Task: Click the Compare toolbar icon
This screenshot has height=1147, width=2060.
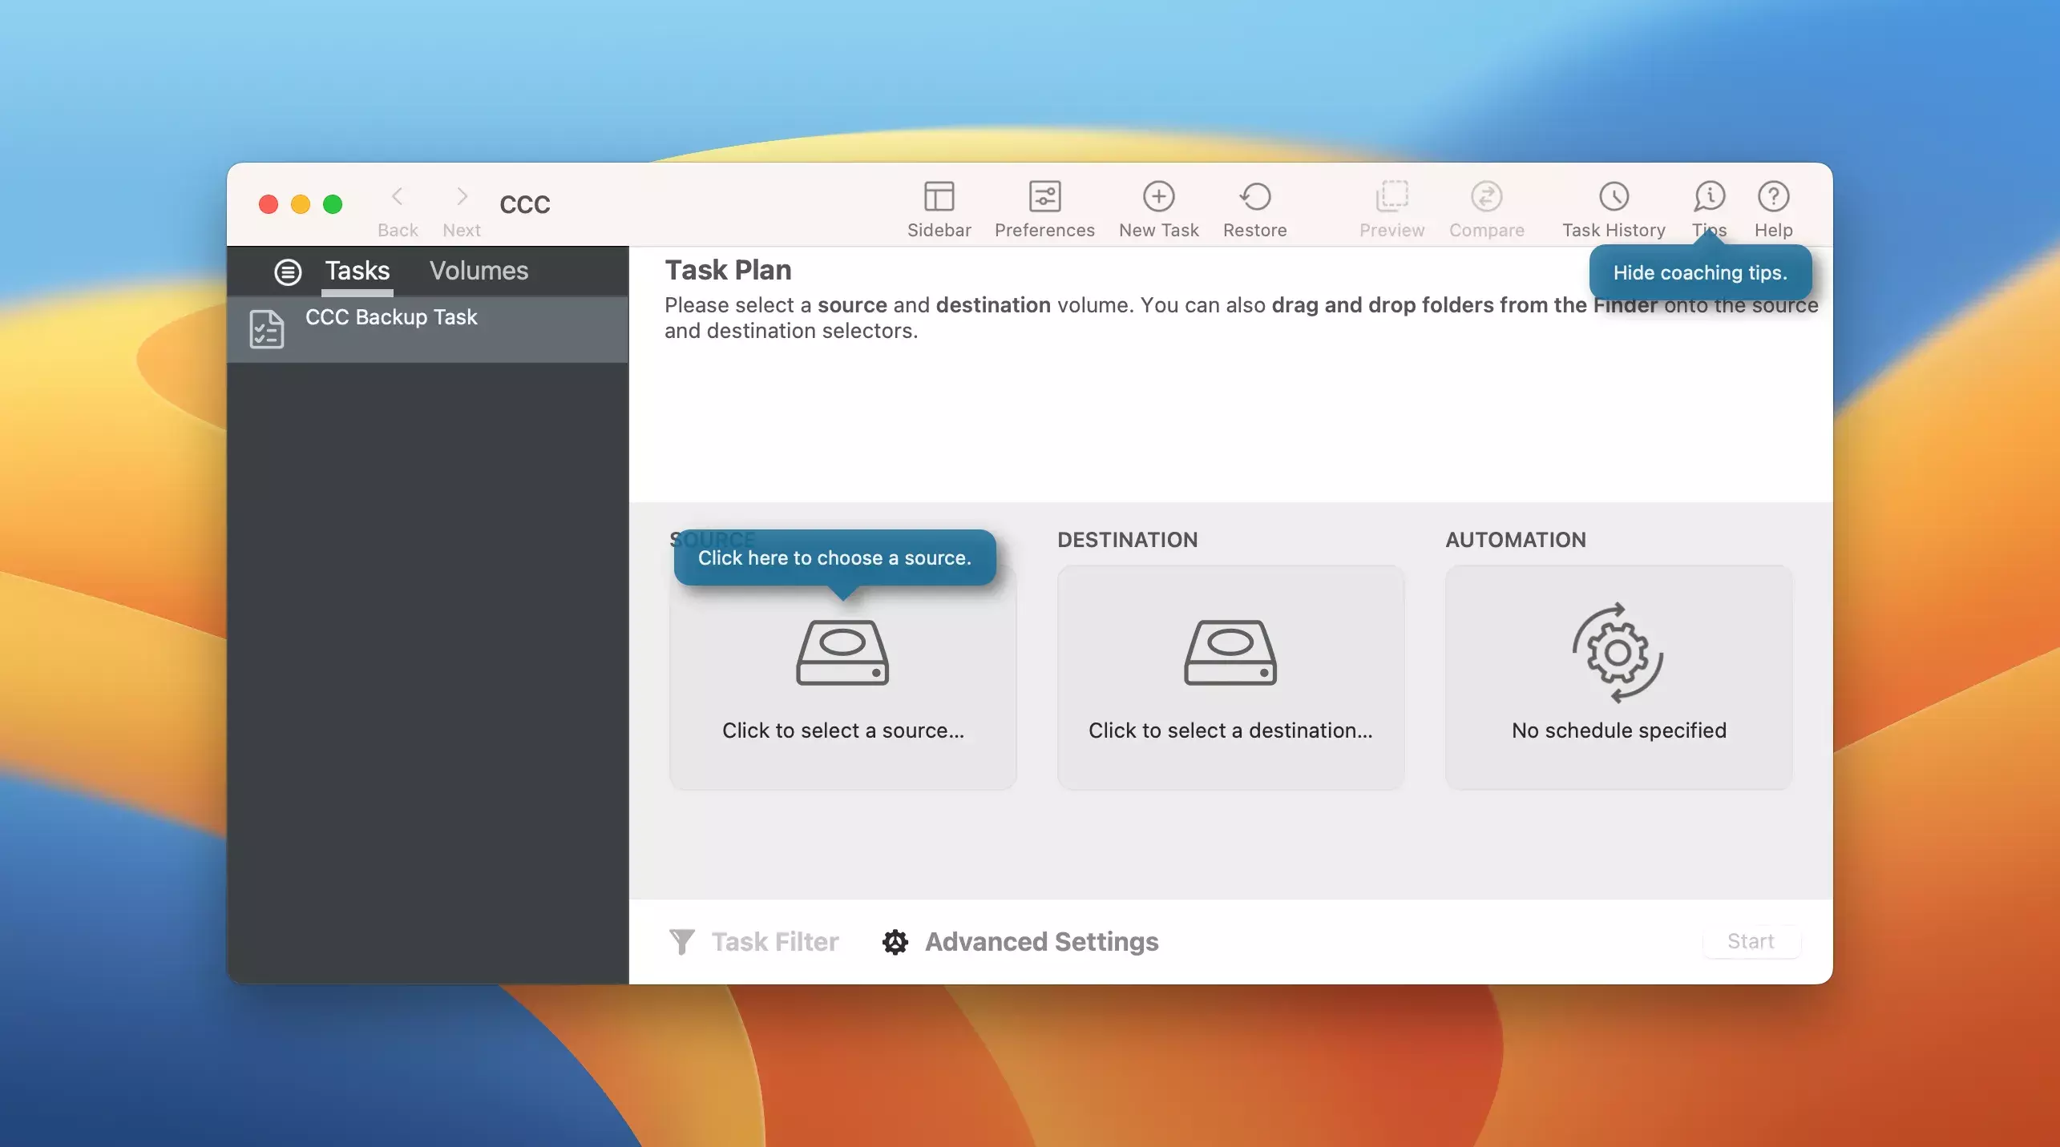Action: pyautogui.click(x=1486, y=197)
